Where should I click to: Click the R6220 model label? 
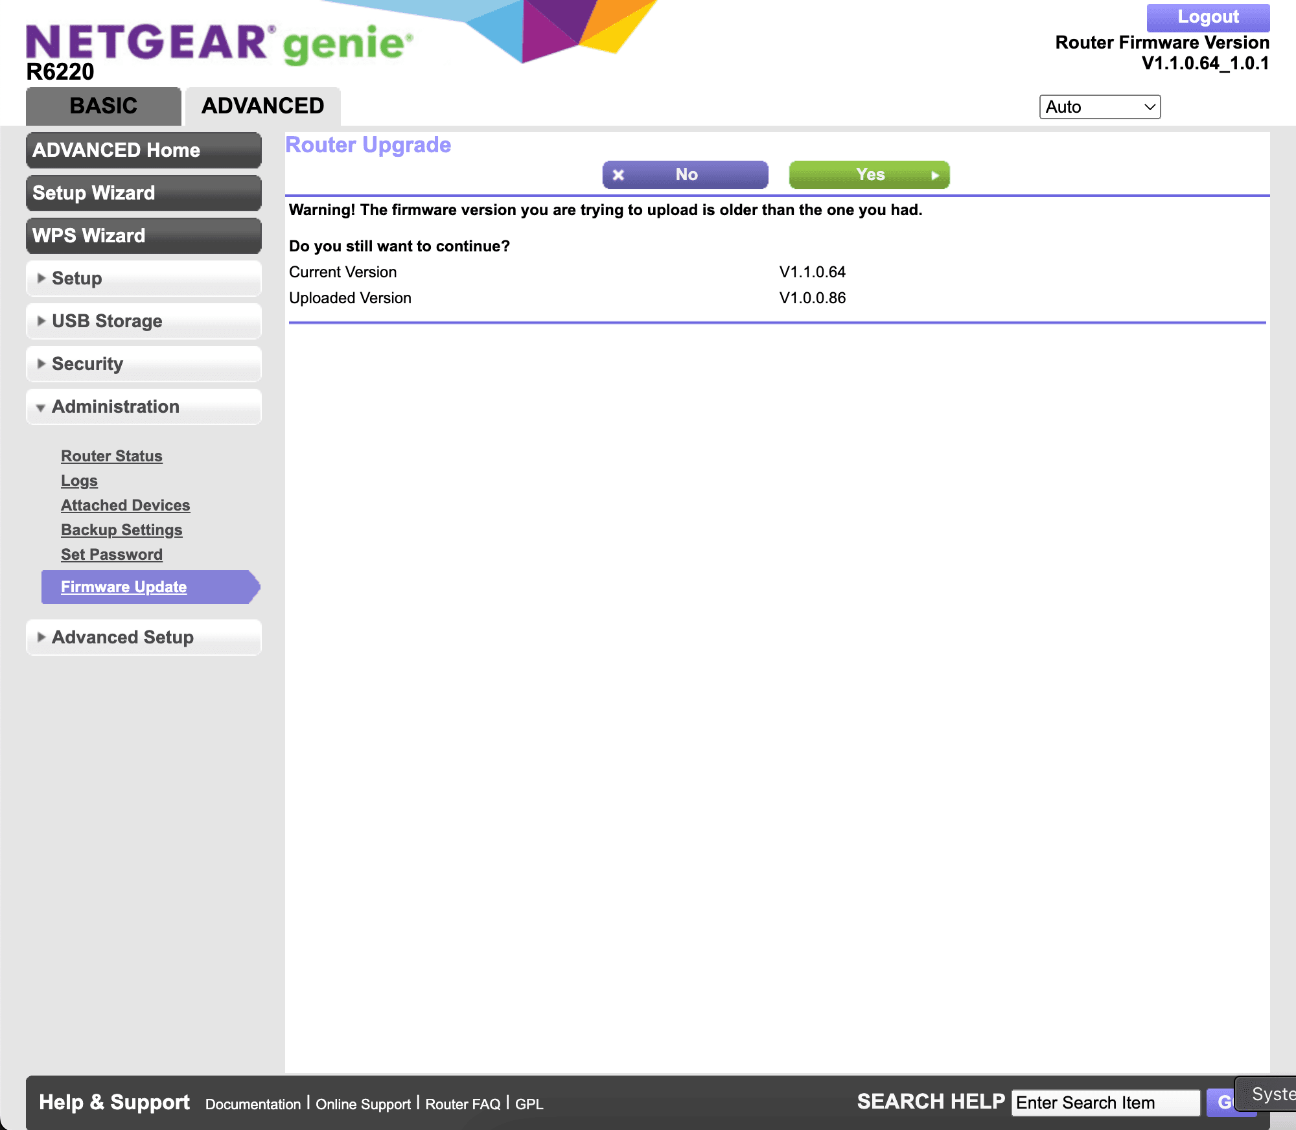(x=60, y=72)
